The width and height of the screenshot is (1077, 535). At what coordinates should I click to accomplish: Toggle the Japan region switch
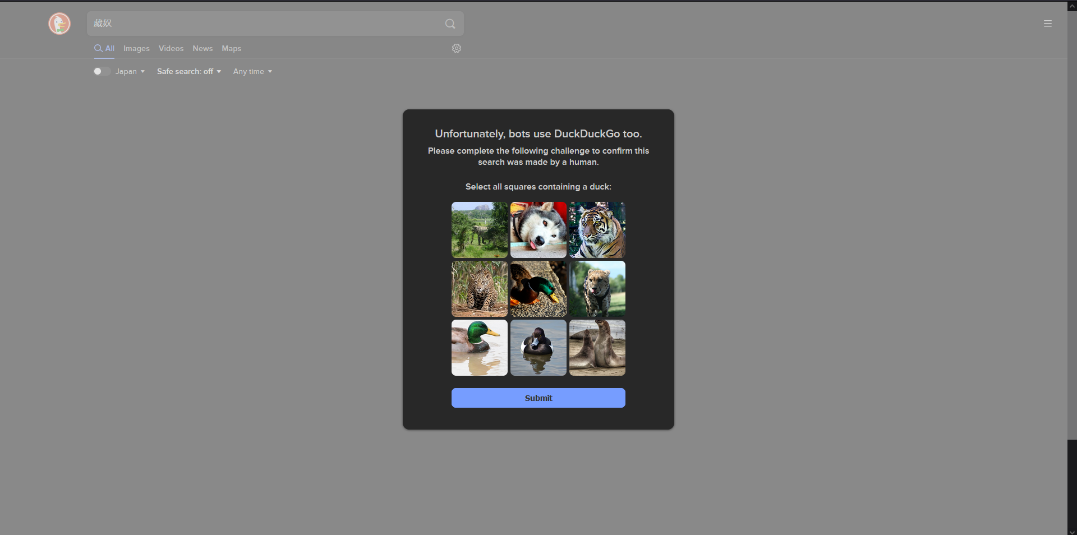pos(101,71)
